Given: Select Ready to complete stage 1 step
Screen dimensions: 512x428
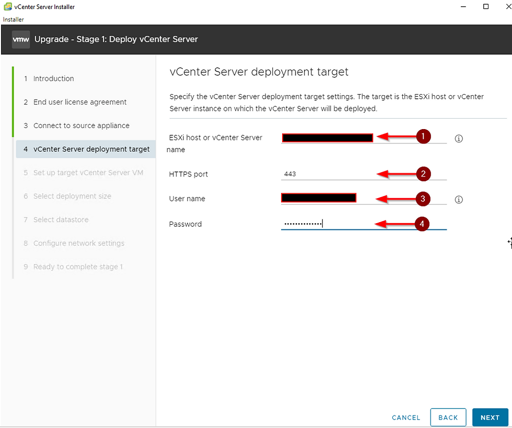Looking at the screenshot, I should [x=74, y=267].
